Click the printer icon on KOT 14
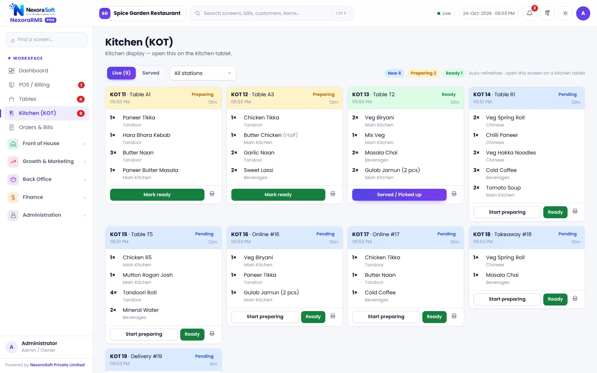 coord(575,211)
